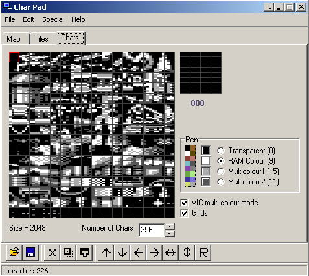Disable the Grids checkbox
The image size is (309, 276).
[184, 213]
